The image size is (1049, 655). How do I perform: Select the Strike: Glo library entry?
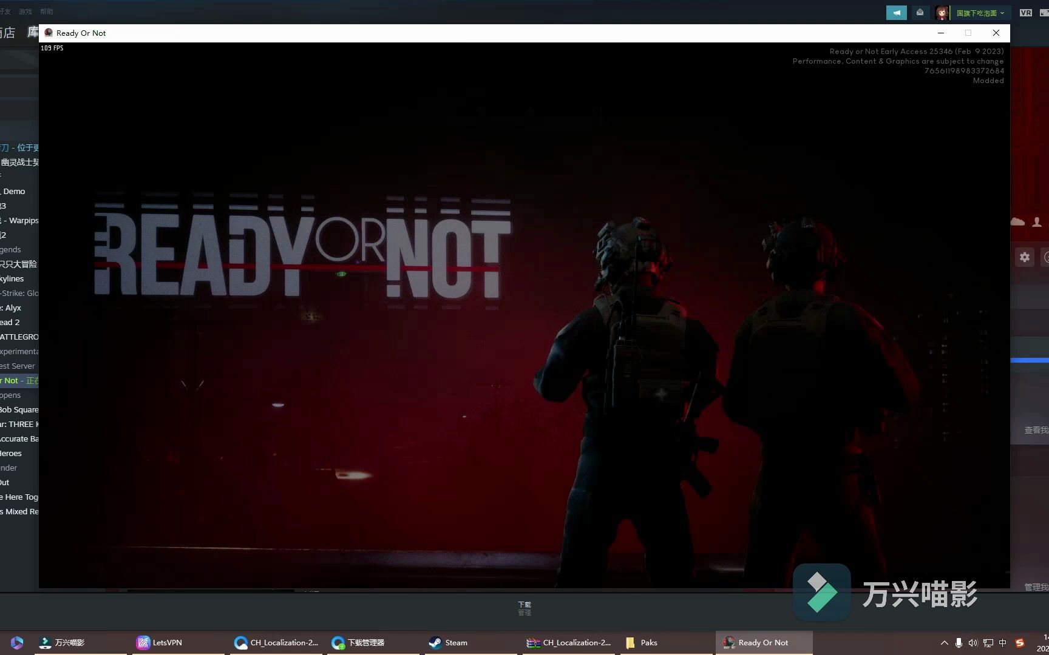[x=19, y=294]
